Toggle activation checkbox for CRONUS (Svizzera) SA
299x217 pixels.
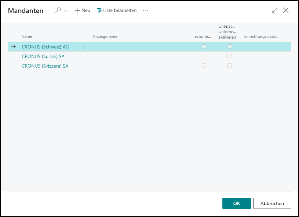230,66
